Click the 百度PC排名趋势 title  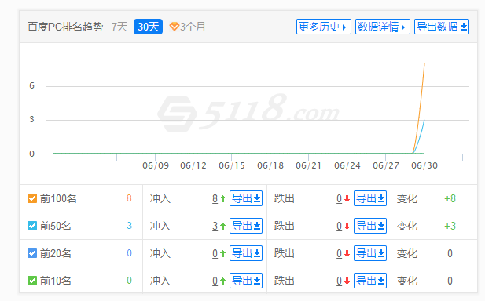pos(65,27)
